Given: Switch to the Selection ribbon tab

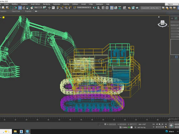Looking at the screenshot, I should [x=3, y=11].
